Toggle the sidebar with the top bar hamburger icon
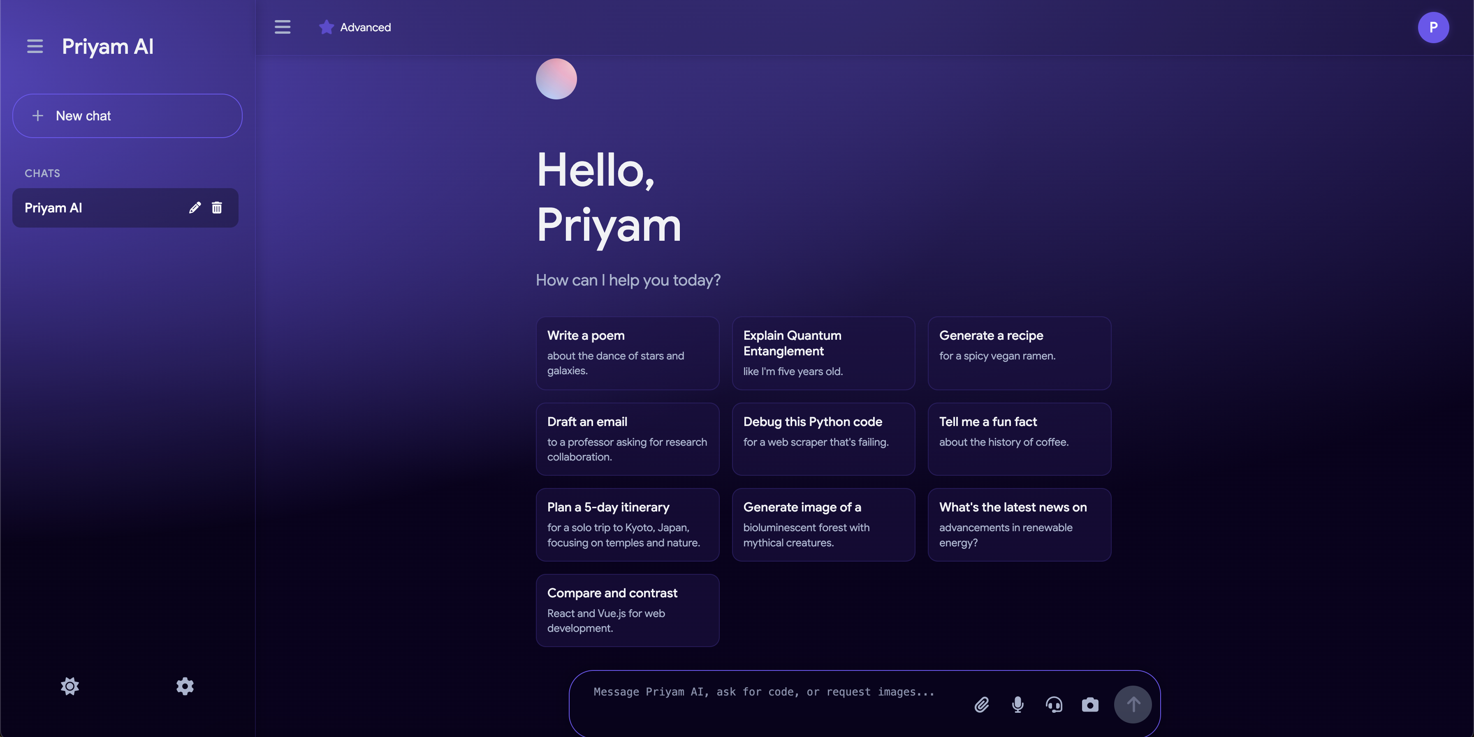Image resolution: width=1474 pixels, height=737 pixels. 282,27
